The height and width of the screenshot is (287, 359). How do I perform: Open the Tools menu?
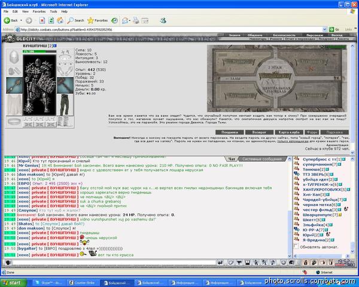pyautogui.click(x=54, y=11)
